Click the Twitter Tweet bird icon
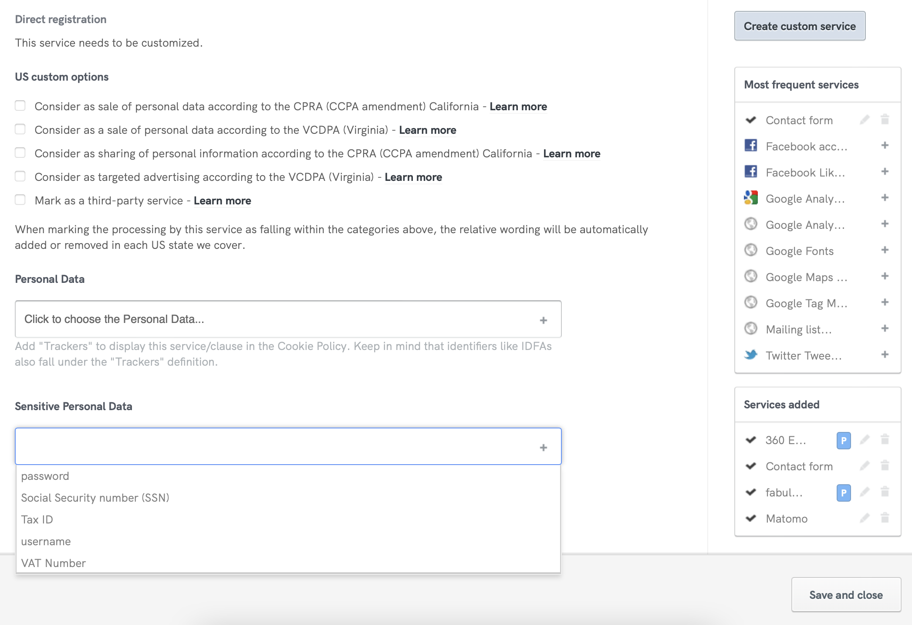 pyautogui.click(x=751, y=355)
